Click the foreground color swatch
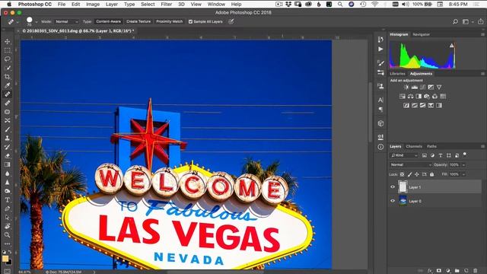Viewport: 487px width, 274px height. point(5,259)
